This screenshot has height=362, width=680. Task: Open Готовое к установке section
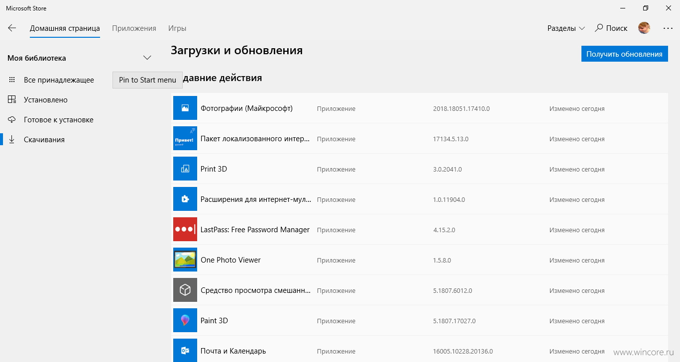point(59,120)
